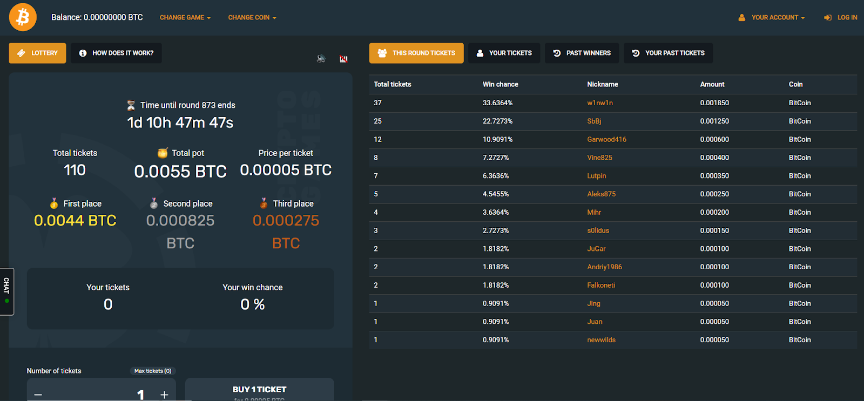The height and width of the screenshot is (401, 864).
Task: Open Andriy1986 player nickname
Action: click(604, 267)
